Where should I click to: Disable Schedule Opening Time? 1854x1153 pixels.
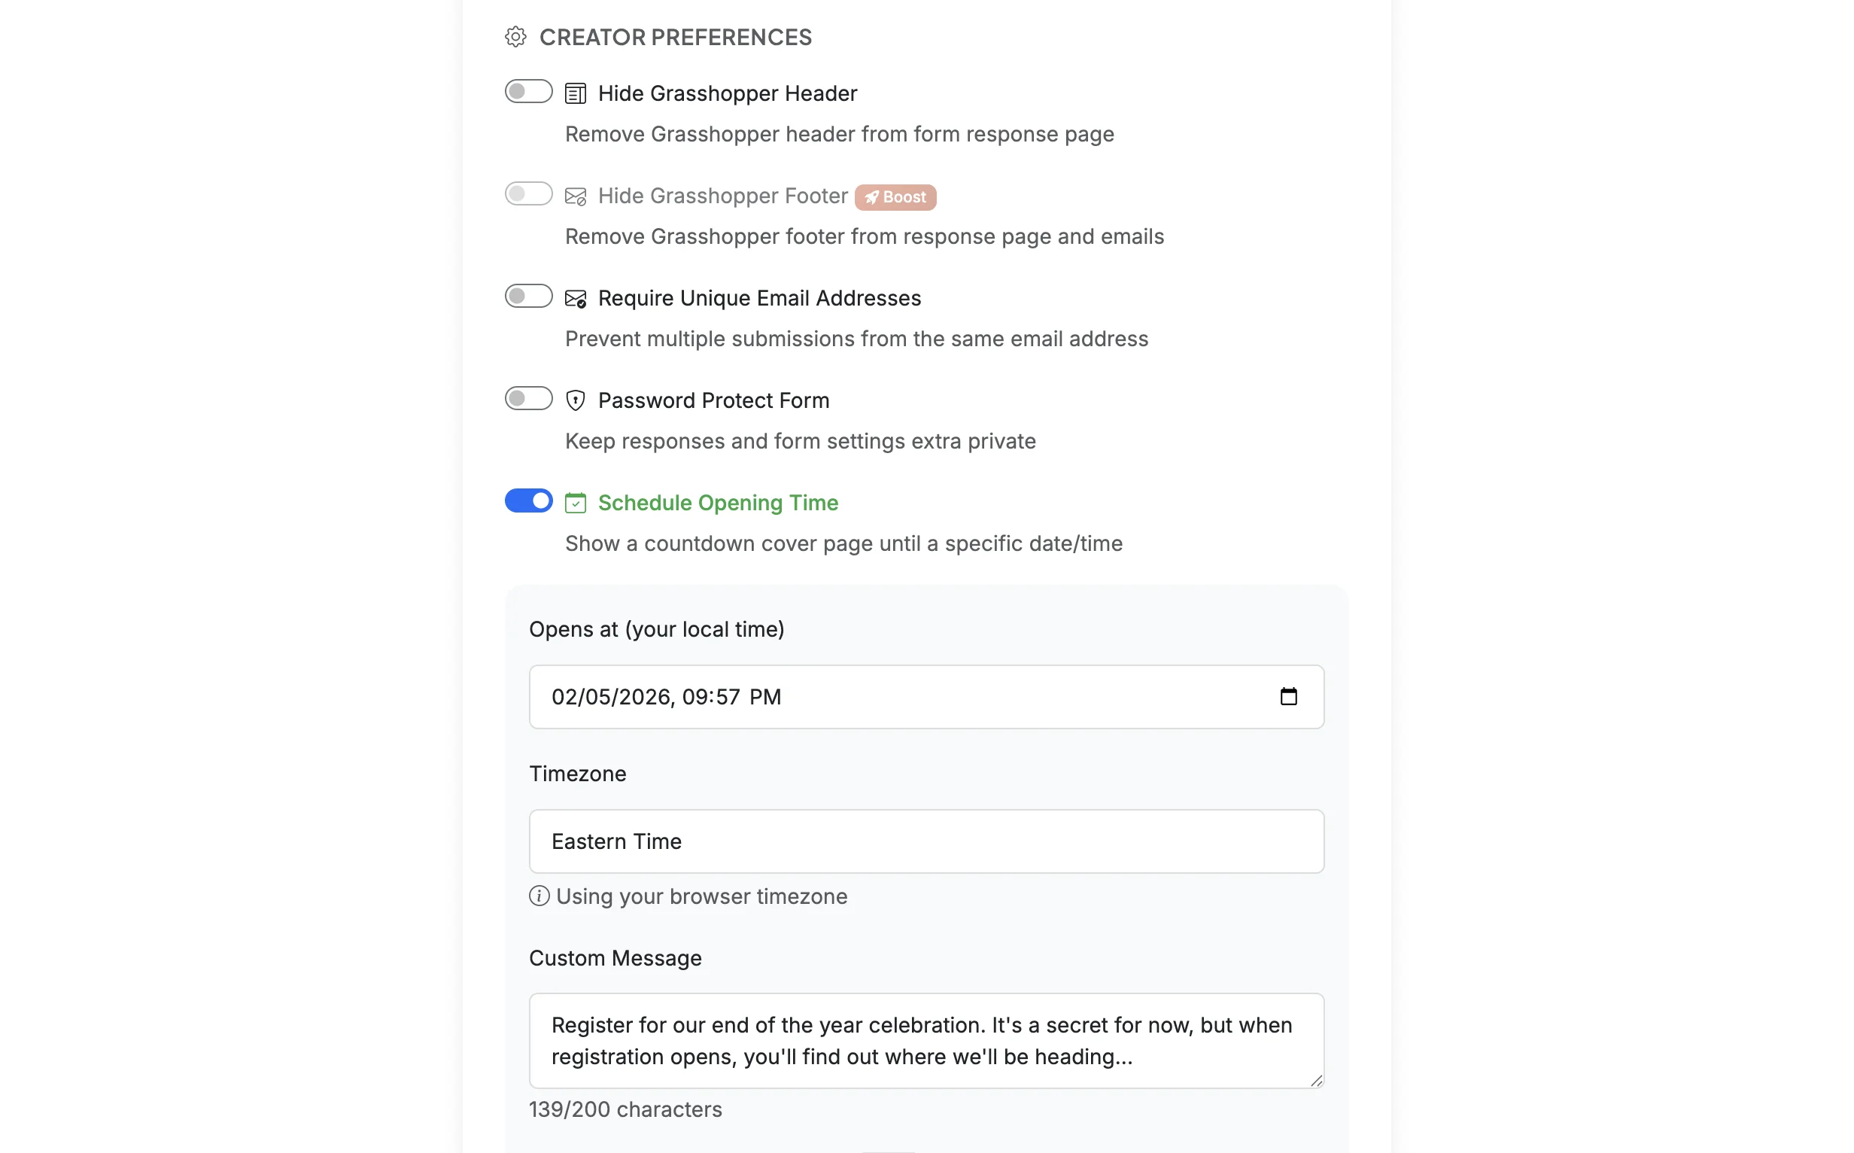coord(528,500)
